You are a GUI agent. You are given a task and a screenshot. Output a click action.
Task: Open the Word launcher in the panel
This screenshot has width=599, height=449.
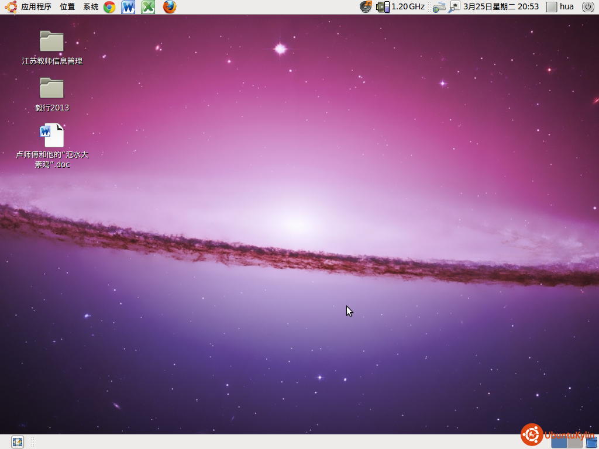pyautogui.click(x=128, y=7)
